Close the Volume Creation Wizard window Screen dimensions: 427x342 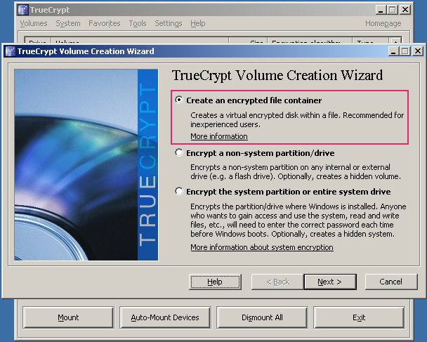click(x=418, y=51)
